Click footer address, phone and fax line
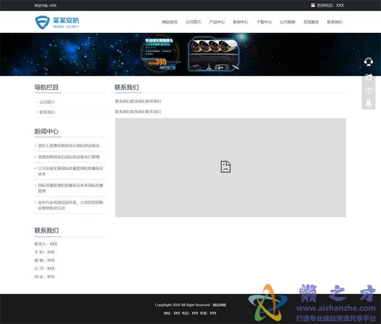 point(190,313)
